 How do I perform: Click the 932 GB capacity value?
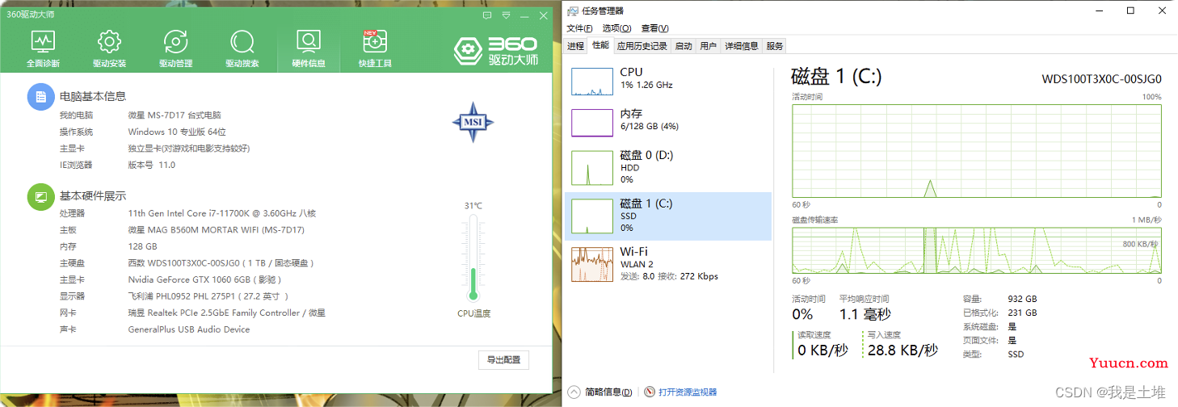(x=1022, y=299)
